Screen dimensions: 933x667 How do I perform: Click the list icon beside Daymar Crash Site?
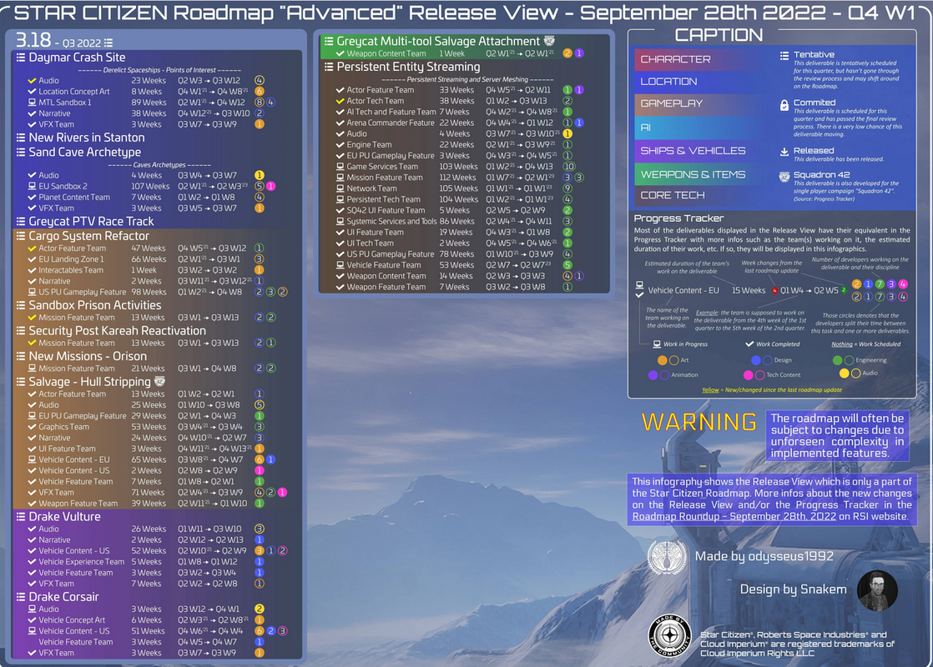[21, 58]
